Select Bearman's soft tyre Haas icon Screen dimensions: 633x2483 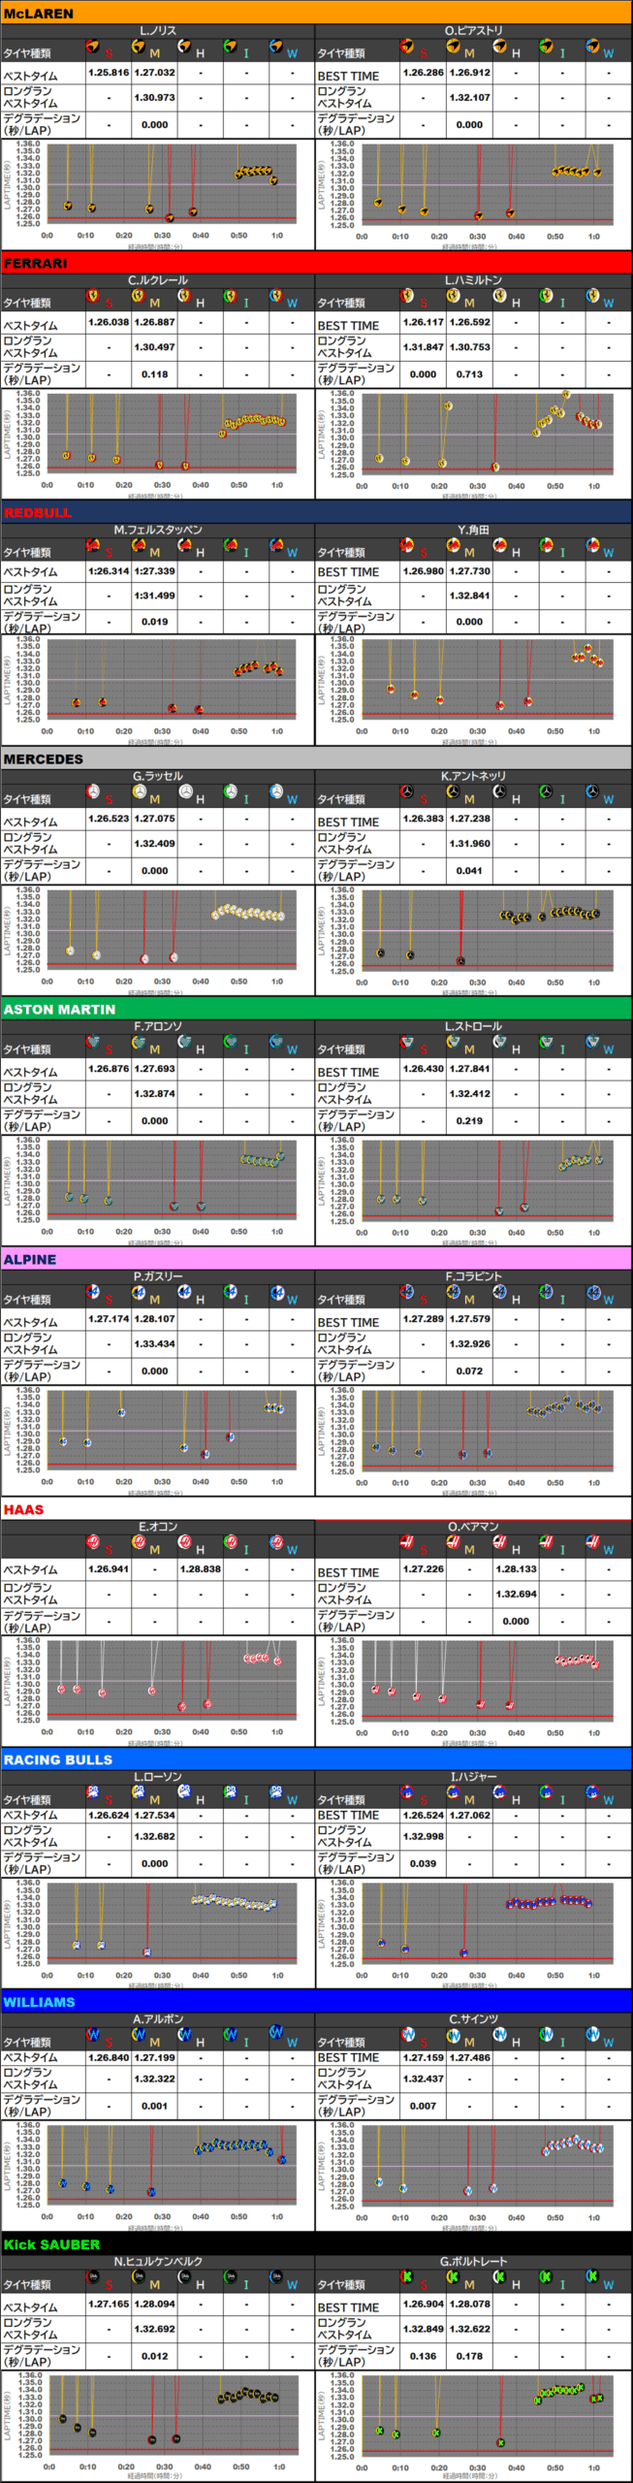(x=407, y=1542)
